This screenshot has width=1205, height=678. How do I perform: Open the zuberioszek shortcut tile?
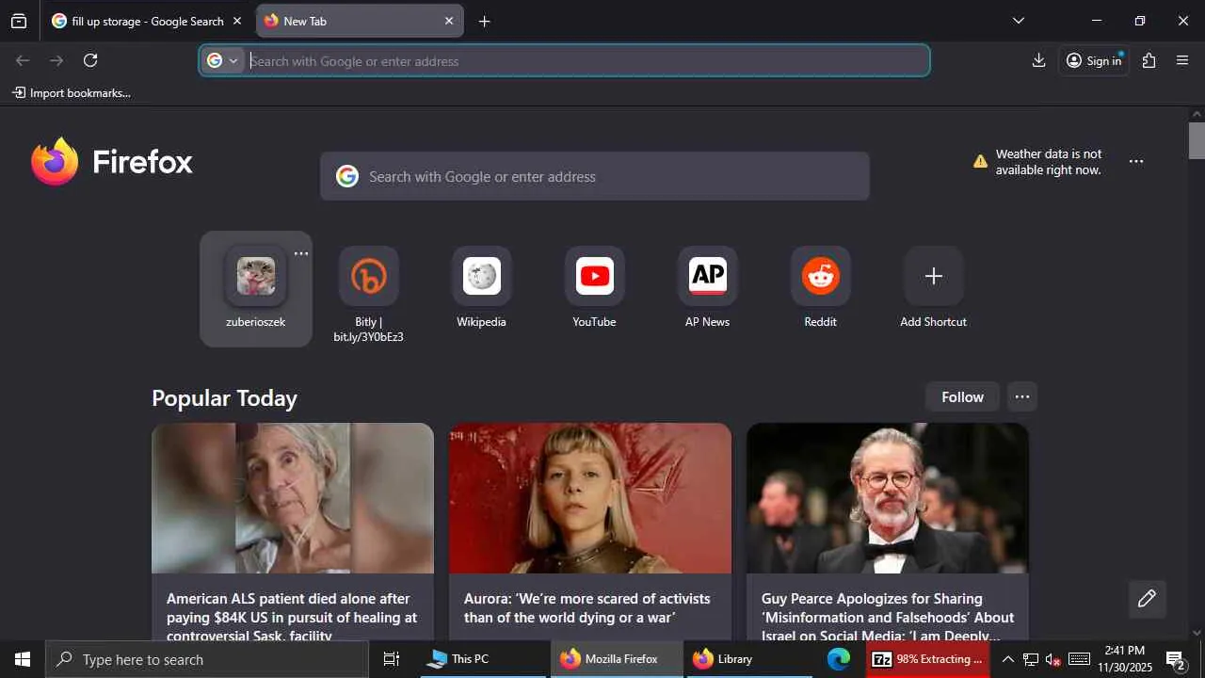[x=256, y=288]
